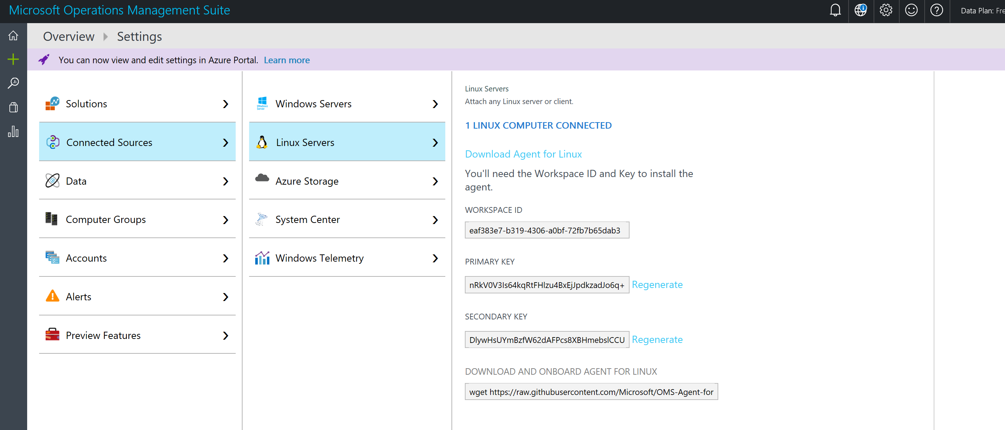Open the Alerts settings item
This screenshot has height=430, width=1005.
(137, 296)
